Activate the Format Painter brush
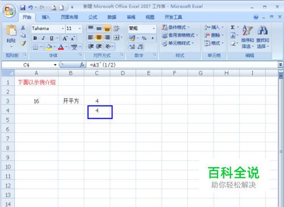Screen dimensions: 284x207 point(23,43)
